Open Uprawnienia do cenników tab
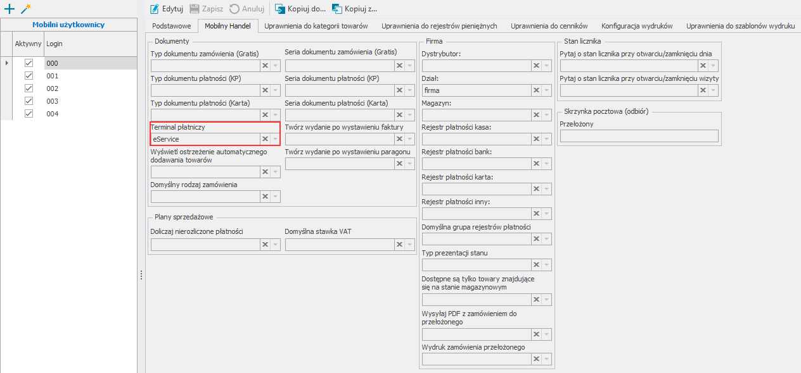 click(549, 26)
